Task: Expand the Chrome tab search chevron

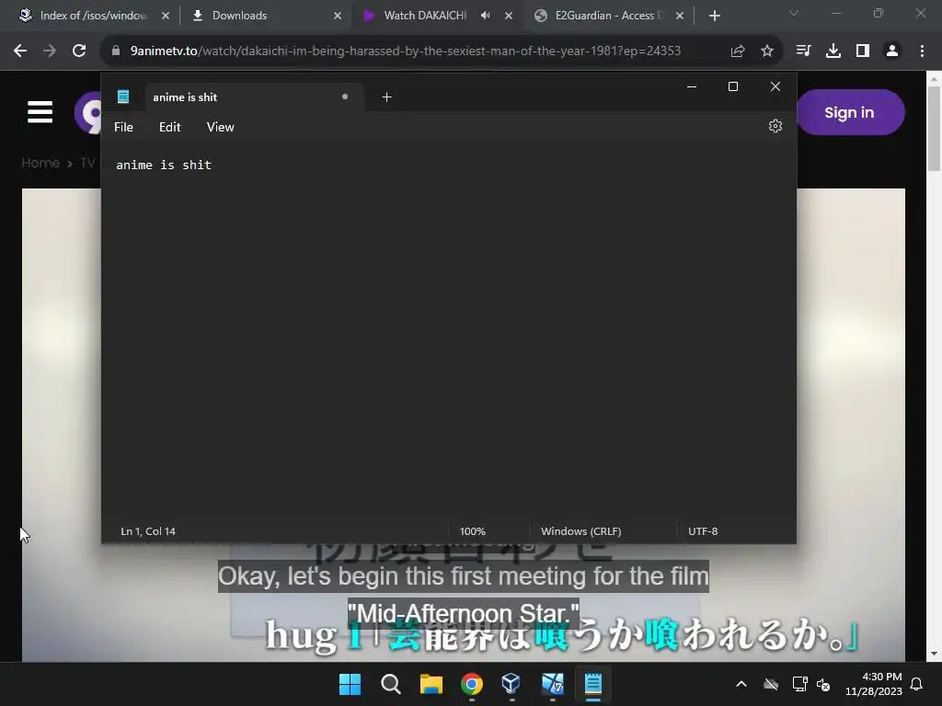Action: coord(794,13)
